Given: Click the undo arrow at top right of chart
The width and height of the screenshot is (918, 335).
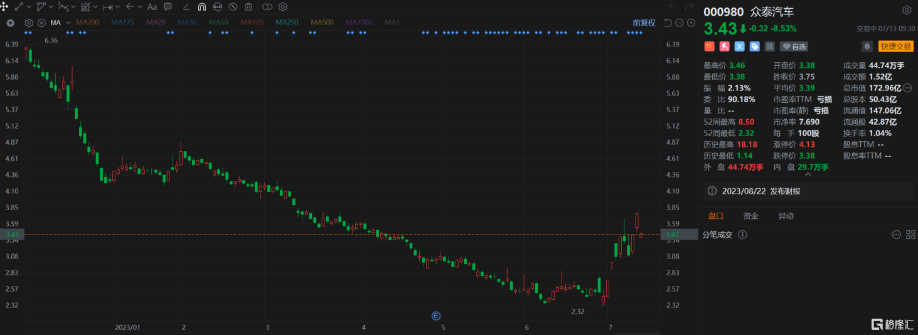Looking at the screenshot, I should tap(673, 7).
